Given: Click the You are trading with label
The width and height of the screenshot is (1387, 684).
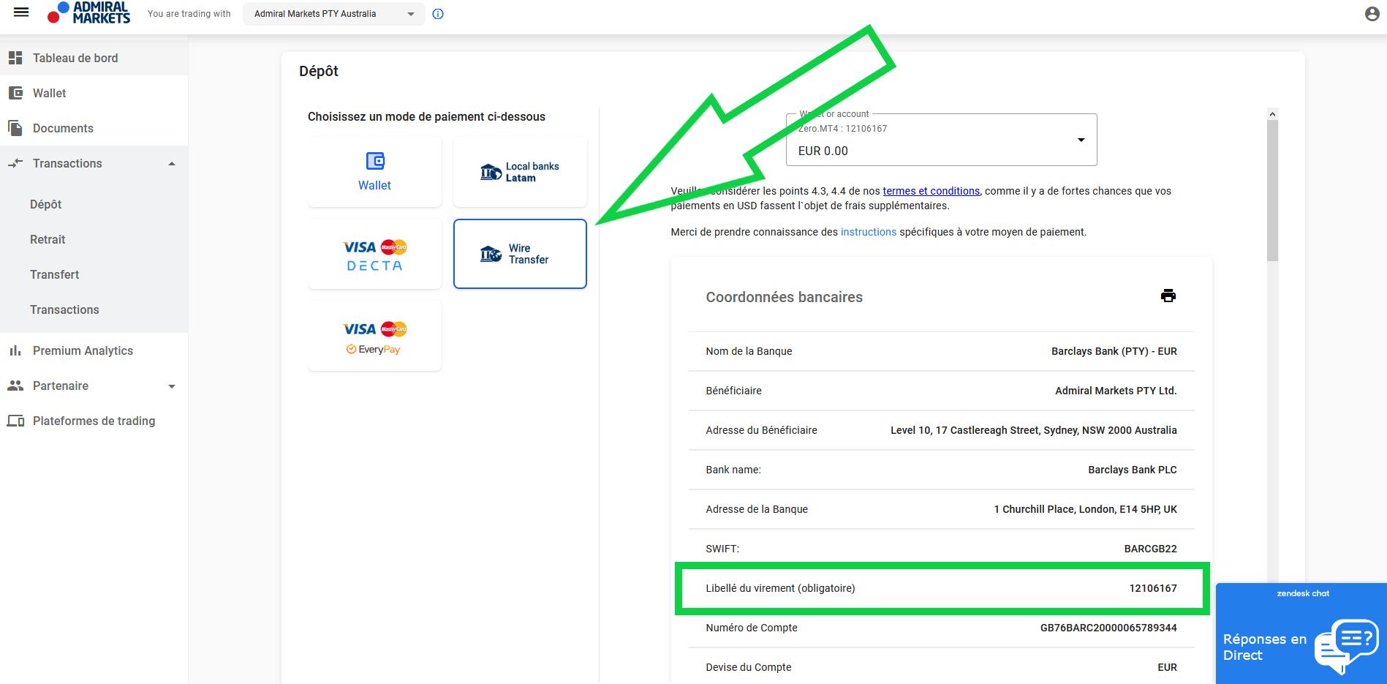Looking at the screenshot, I should coord(189,14).
